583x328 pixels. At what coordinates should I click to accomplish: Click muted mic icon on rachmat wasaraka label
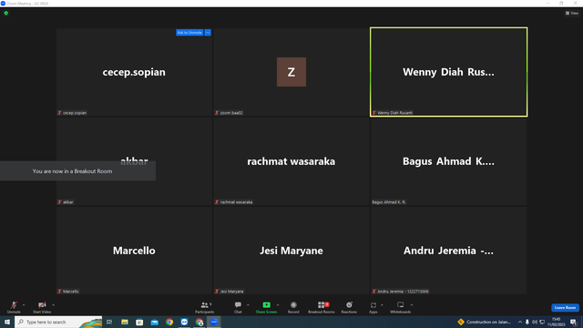pyautogui.click(x=217, y=202)
